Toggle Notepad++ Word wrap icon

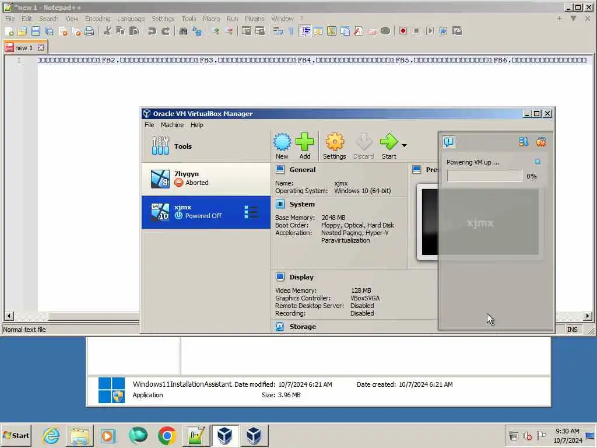(278, 32)
